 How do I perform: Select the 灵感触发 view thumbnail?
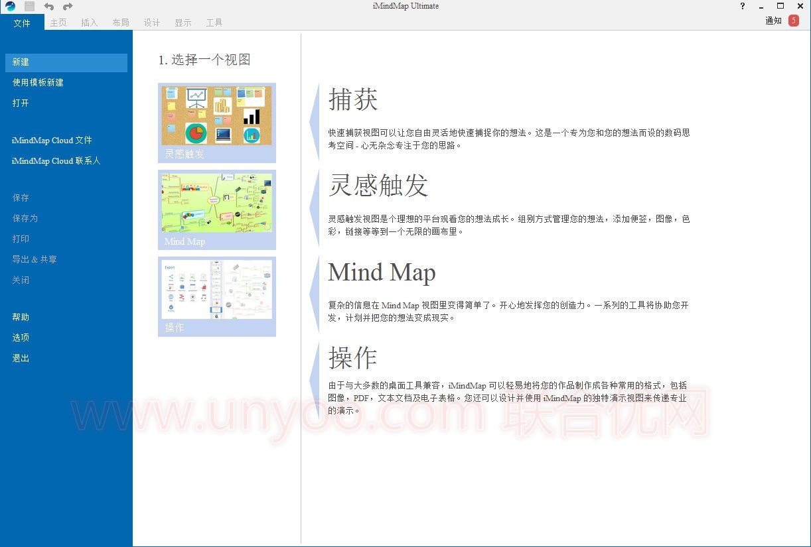(x=217, y=123)
